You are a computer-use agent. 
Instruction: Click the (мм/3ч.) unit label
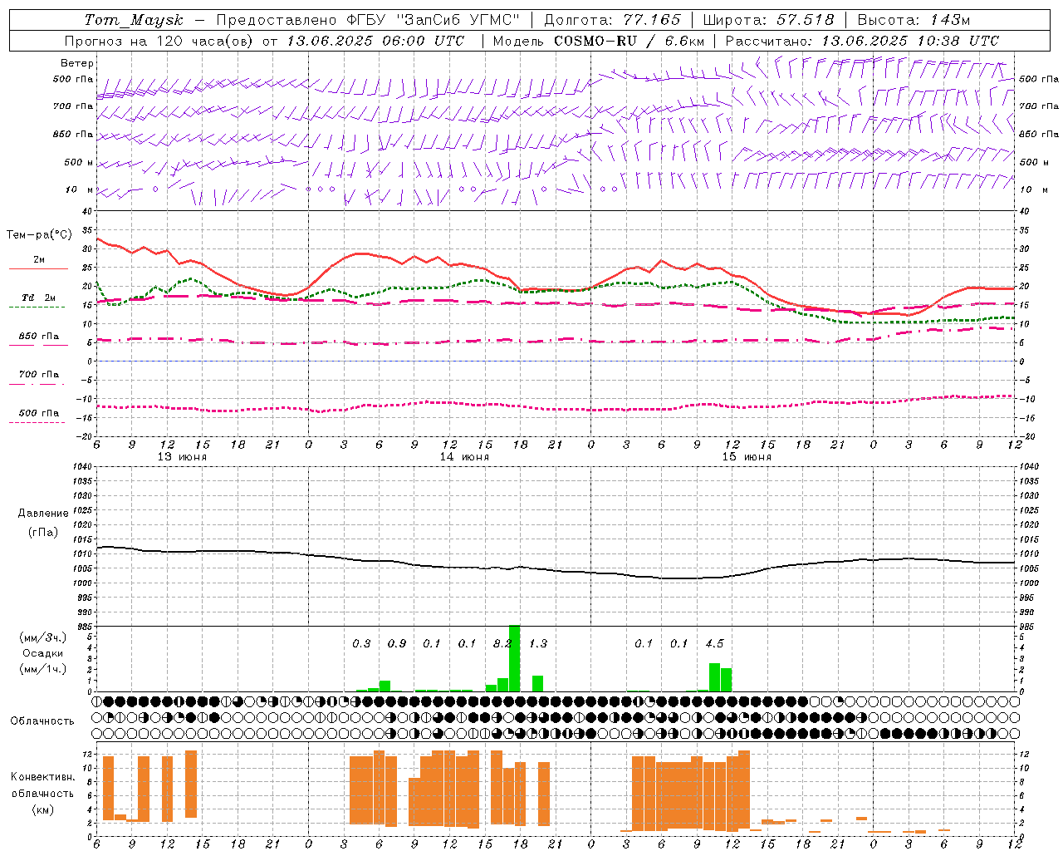point(42,637)
